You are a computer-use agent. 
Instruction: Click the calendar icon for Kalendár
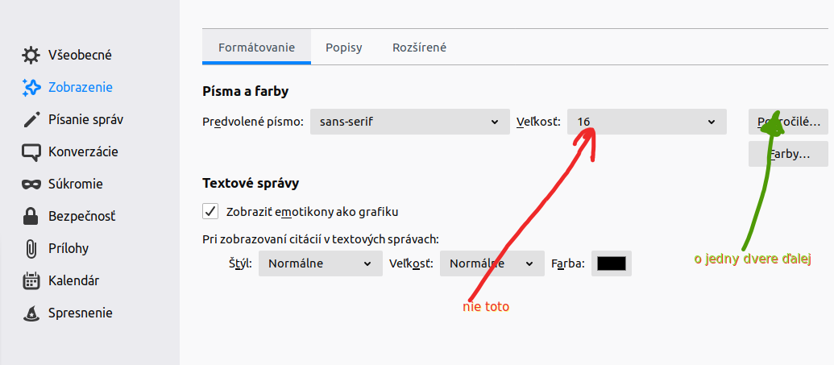pyautogui.click(x=31, y=281)
